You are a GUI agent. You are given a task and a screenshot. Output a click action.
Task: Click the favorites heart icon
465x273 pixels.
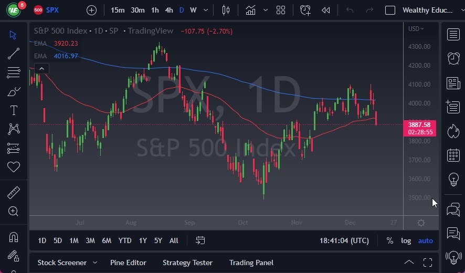click(14, 167)
